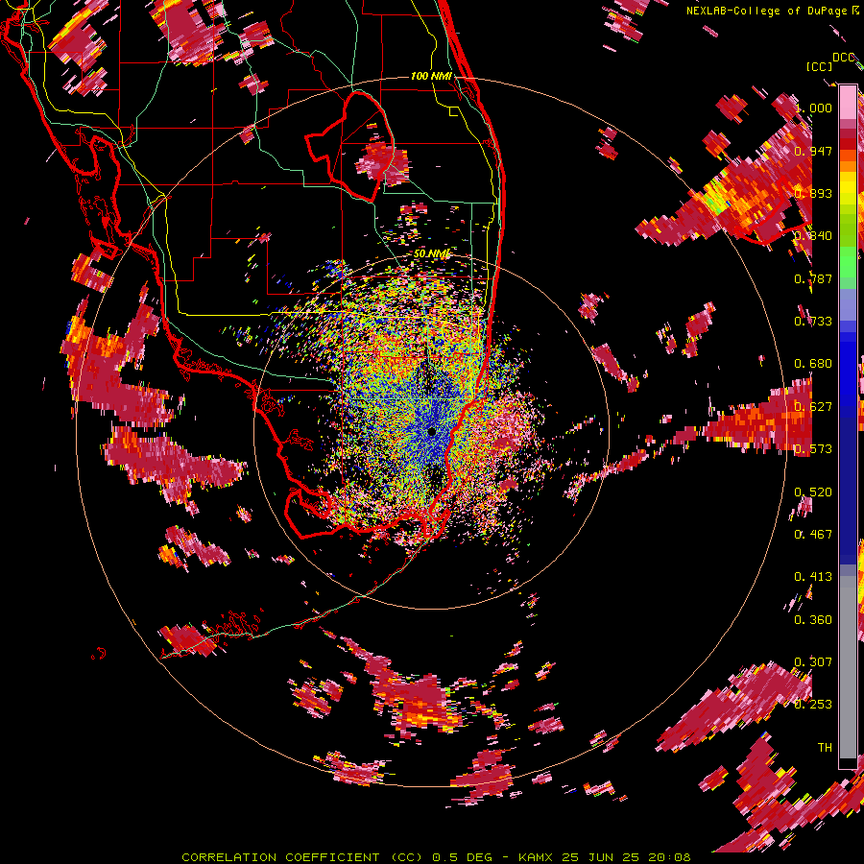Click the pink top segment of color bar

pyautogui.click(x=848, y=103)
